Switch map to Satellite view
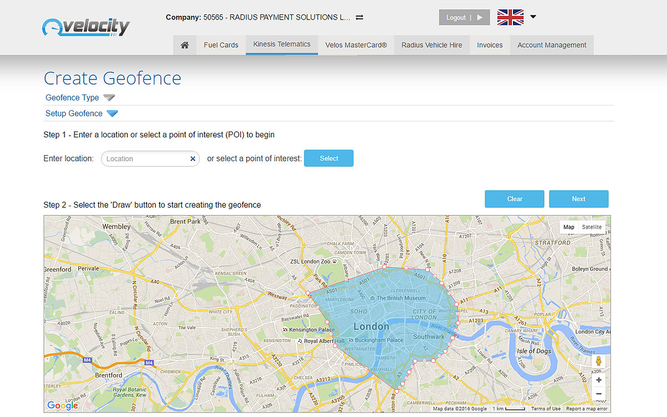 click(591, 227)
